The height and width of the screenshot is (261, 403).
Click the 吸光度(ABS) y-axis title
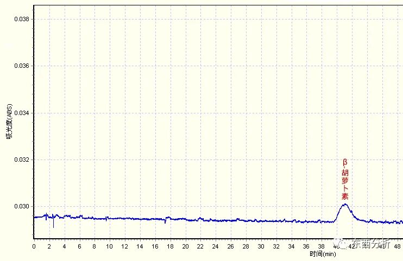9,122
